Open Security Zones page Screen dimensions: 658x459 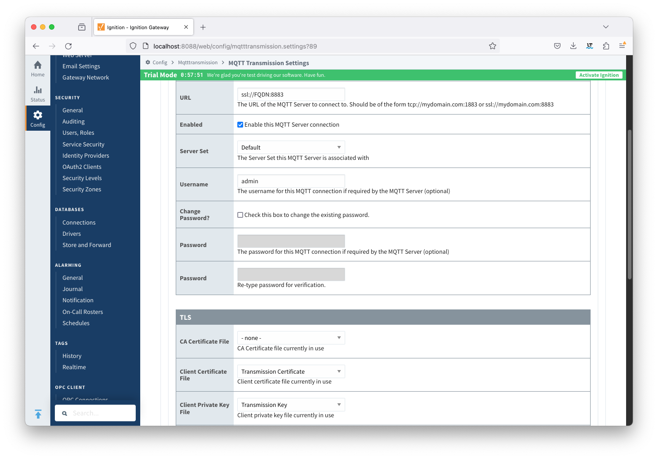82,189
